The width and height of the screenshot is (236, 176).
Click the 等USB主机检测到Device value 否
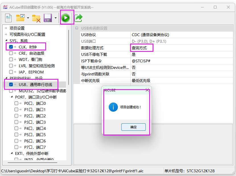pos(182,67)
